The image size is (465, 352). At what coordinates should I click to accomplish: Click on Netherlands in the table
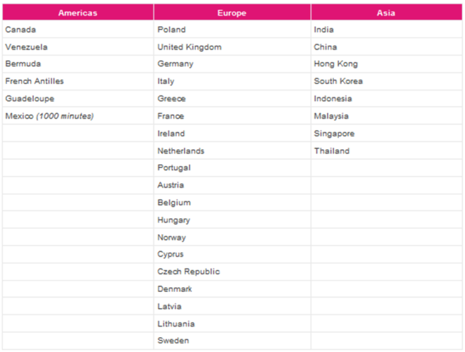point(181,151)
